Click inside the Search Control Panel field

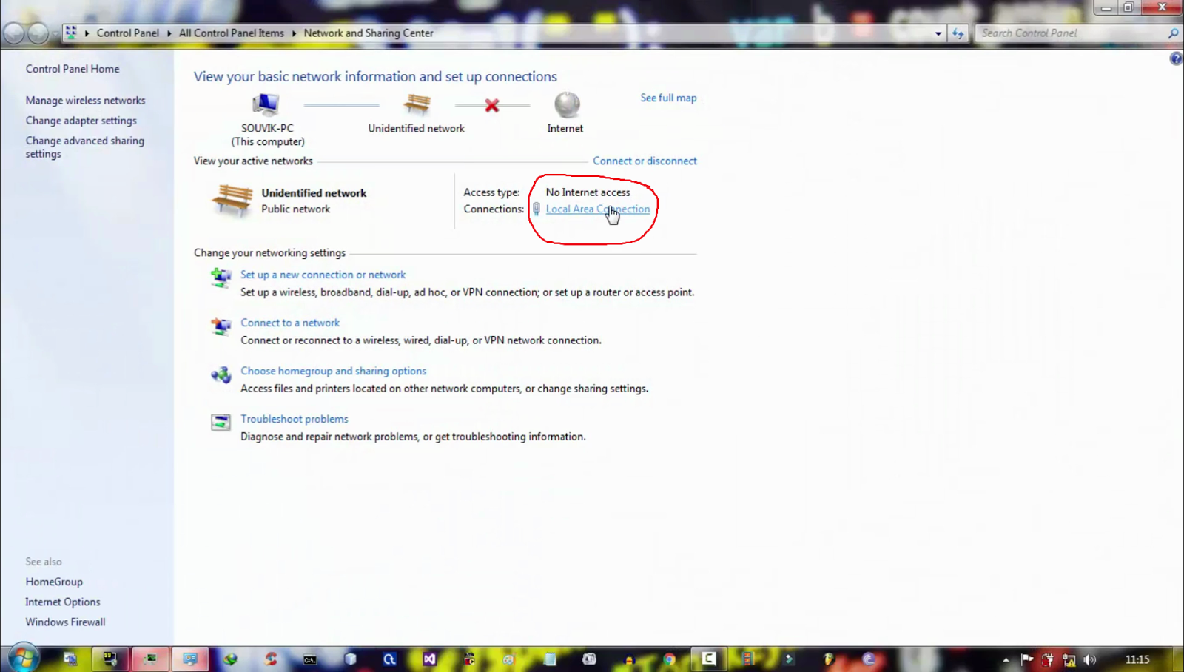[x=1066, y=33]
